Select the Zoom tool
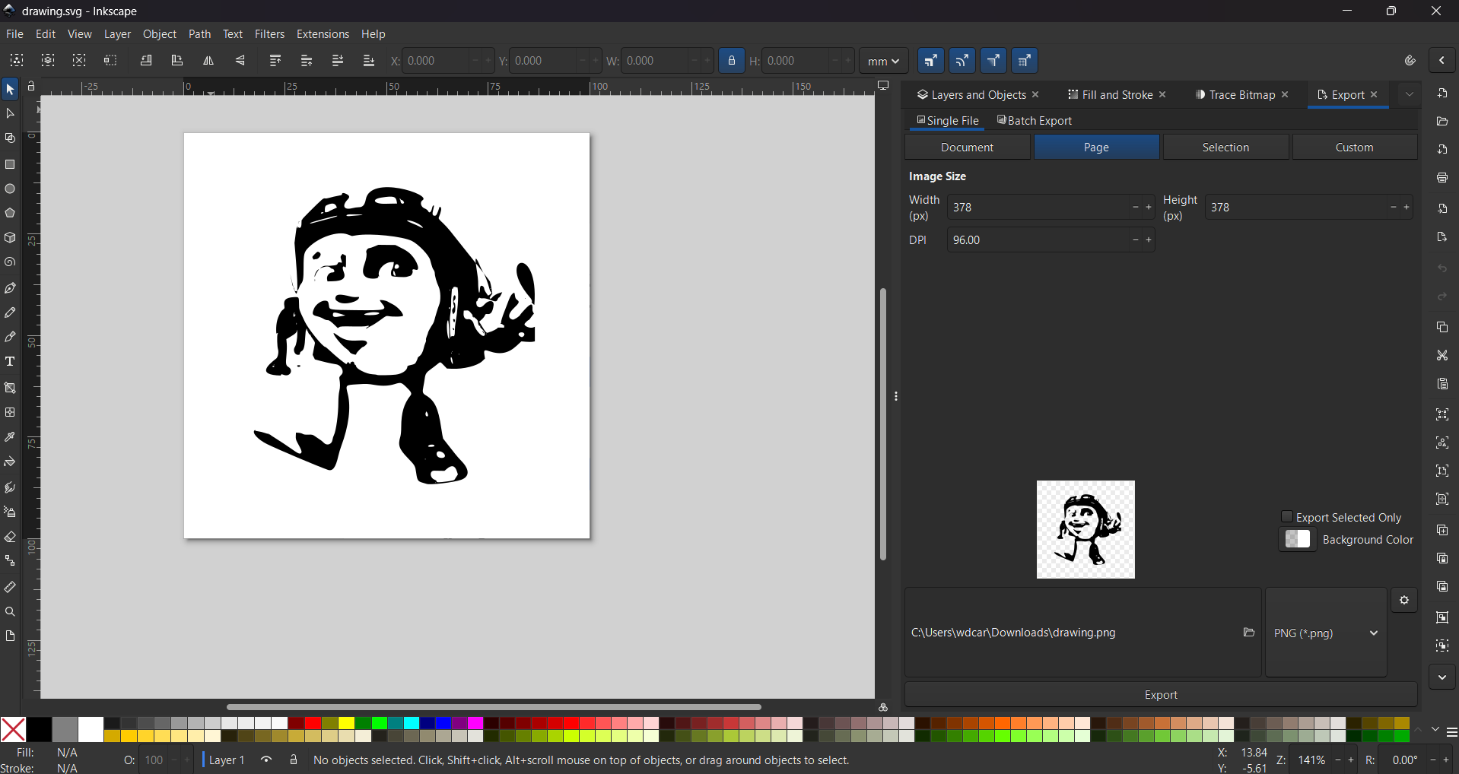Screen dimensions: 1459x774 tap(10, 612)
